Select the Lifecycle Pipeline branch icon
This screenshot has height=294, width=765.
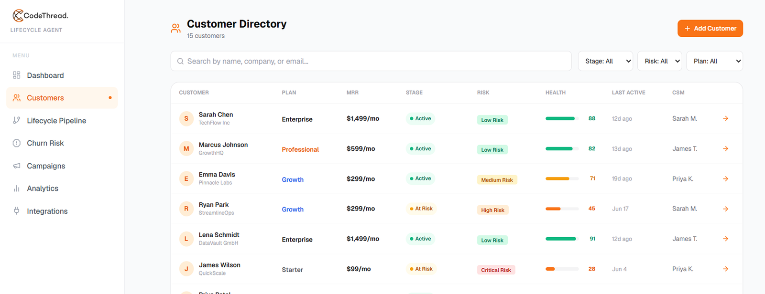[17, 120]
